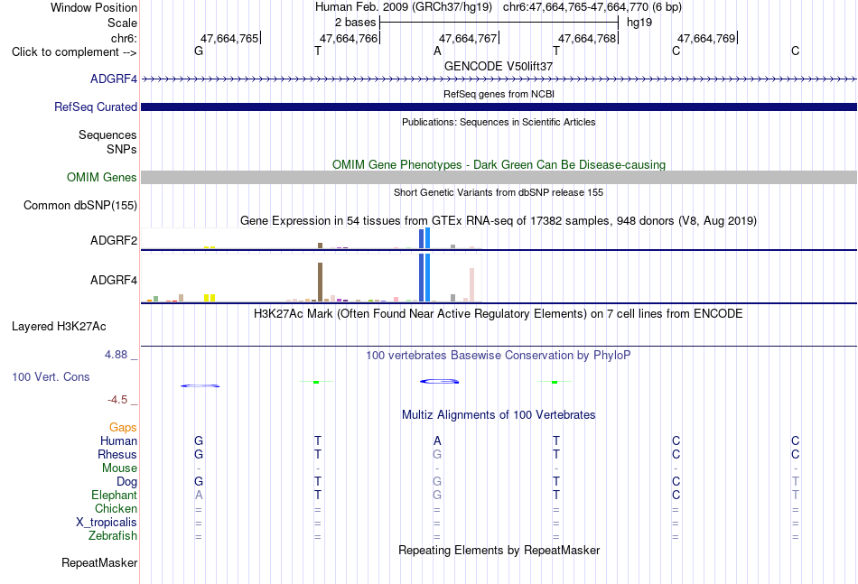Click position label 47,664,765
The width and height of the screenshot is (858, 584).
pyautogui.click(x=229, y=38)
